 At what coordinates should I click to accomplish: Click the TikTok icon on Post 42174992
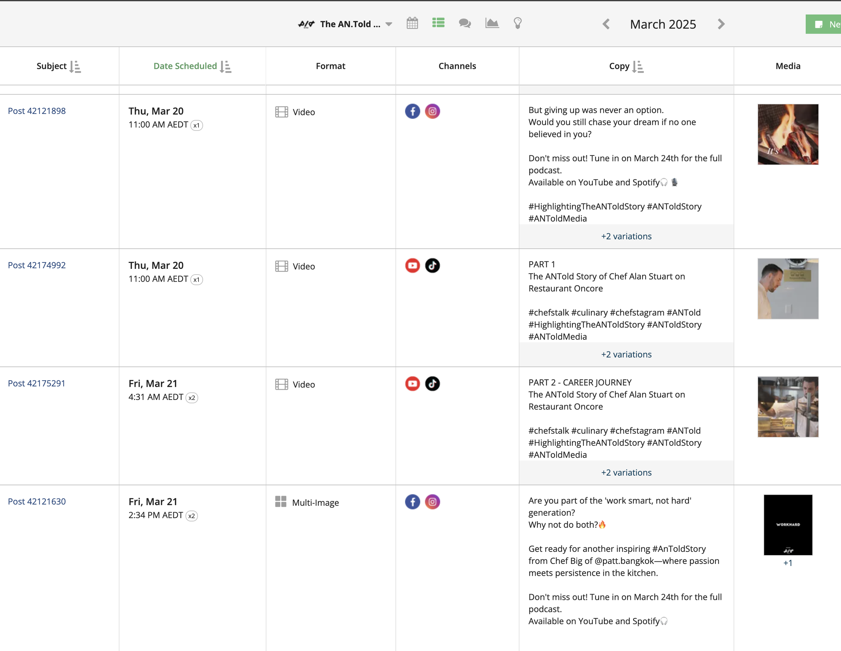click(x=432, y=265)
